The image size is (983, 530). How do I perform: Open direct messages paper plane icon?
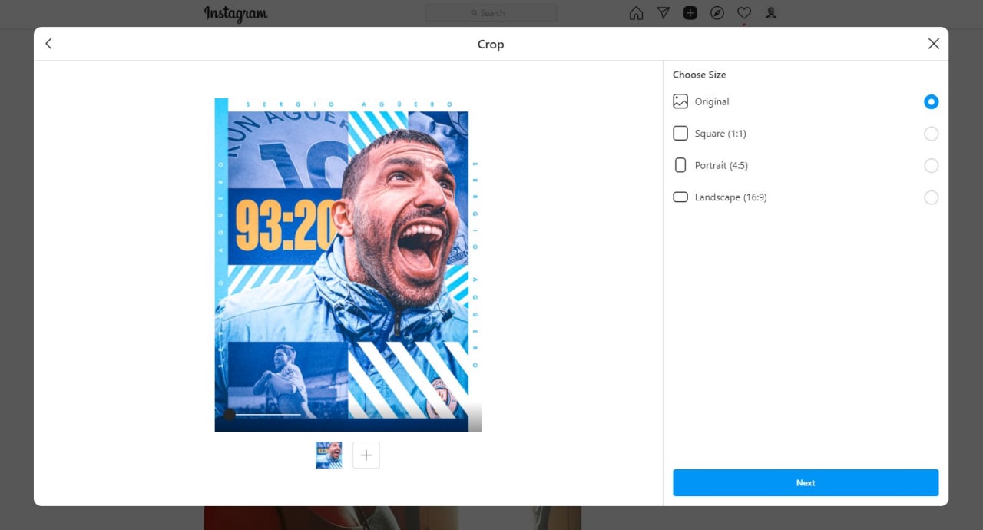[x=663, y=13]
